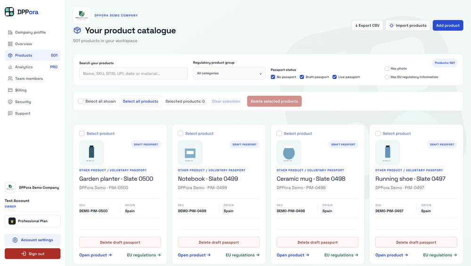The image size is (471, 266).
Task: Click the Professional Plan button
Action: pyautogui.click(x=32, y=221)
